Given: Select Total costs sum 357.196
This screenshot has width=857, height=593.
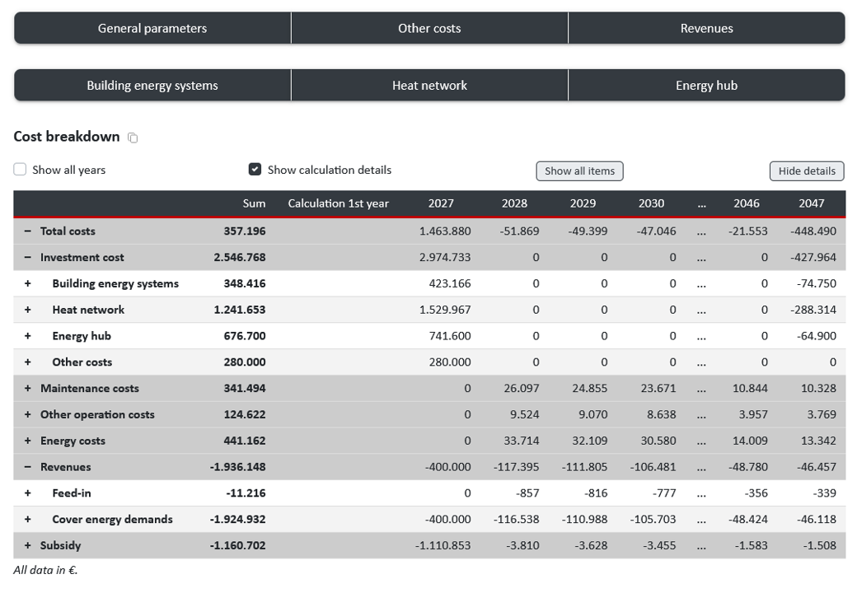Looking at the screenshot, I should pyautogui.click(x=244, y=231).
